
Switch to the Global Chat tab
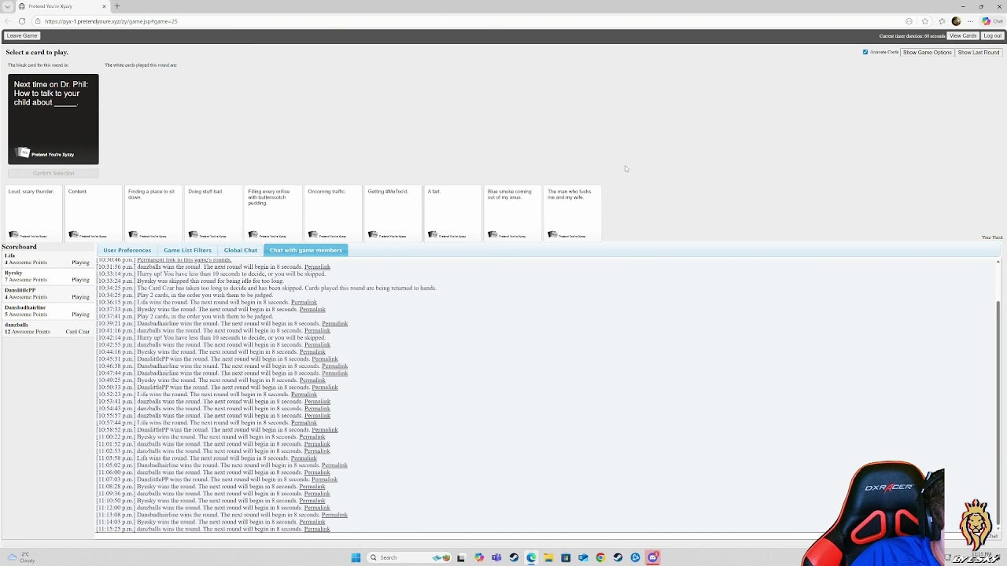pos(241,250)
